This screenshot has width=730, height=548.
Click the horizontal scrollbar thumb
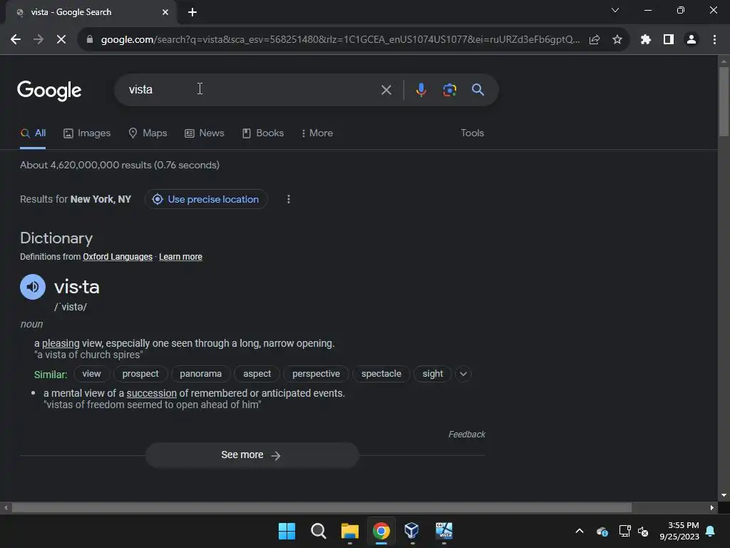(x=322, y=507)
